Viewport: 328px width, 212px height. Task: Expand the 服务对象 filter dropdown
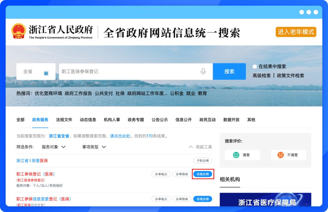click(x=53, y=147)
